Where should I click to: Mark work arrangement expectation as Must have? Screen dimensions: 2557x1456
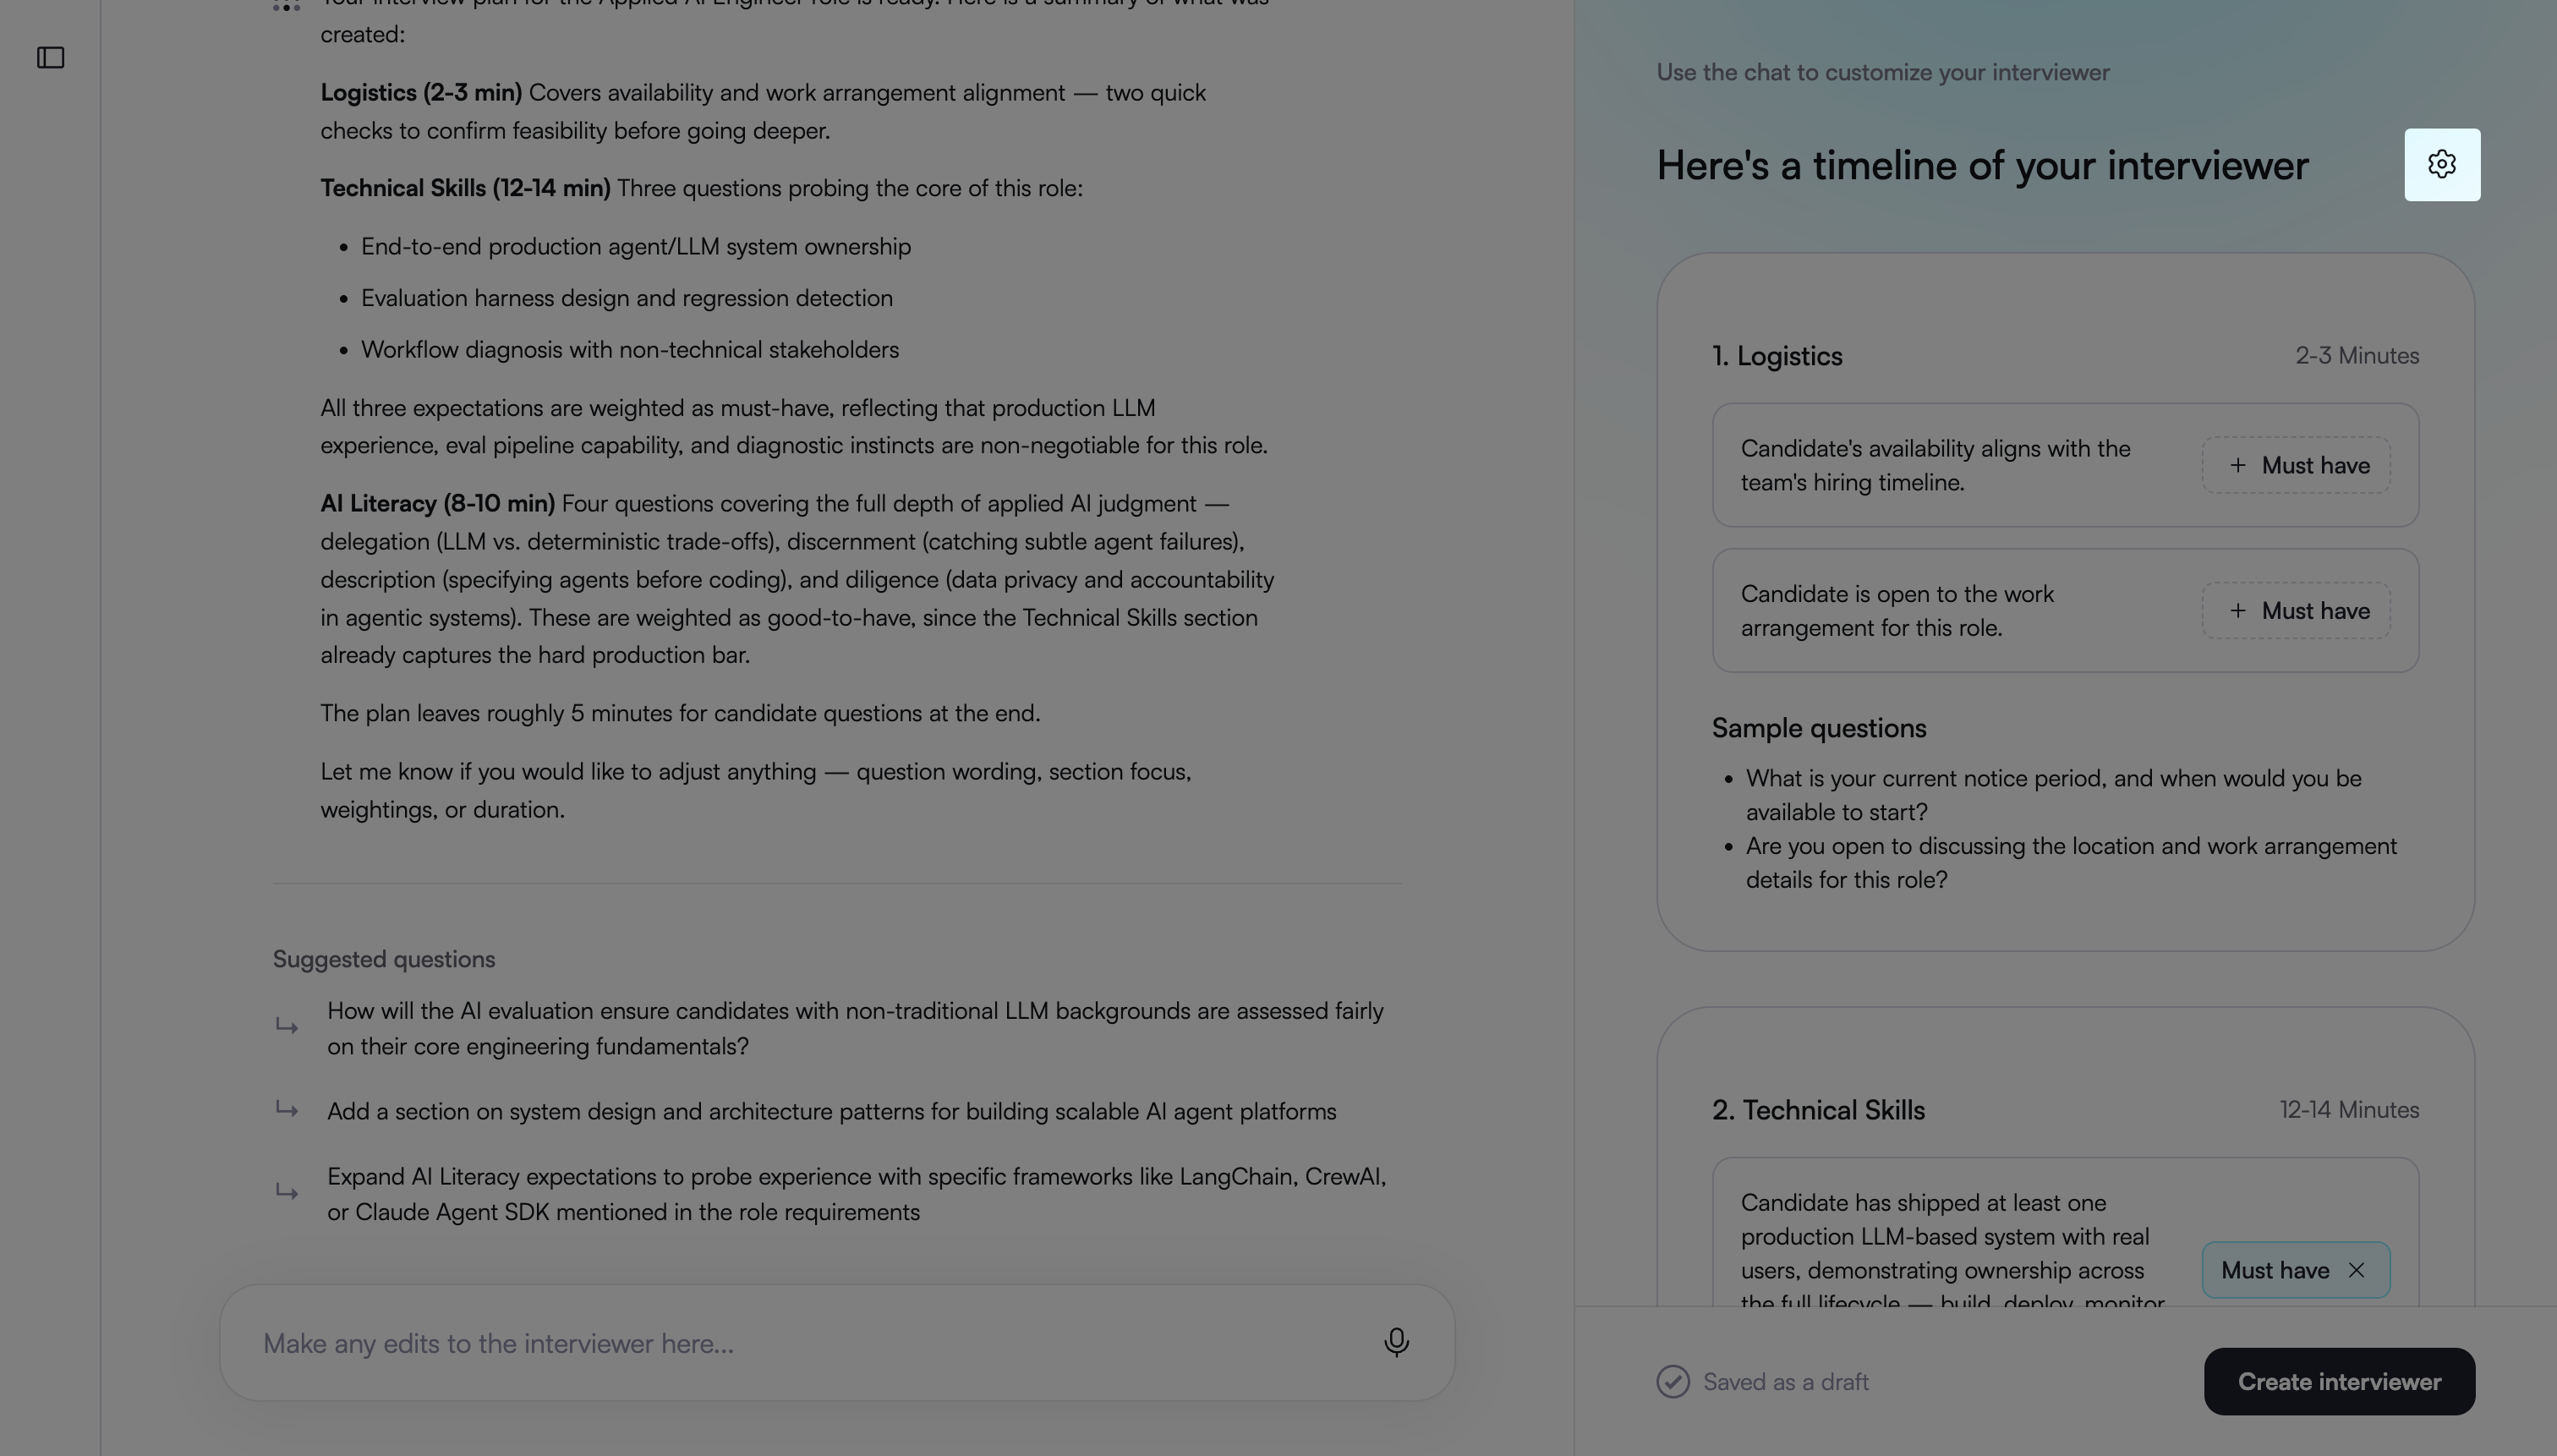coord(2296,611)
